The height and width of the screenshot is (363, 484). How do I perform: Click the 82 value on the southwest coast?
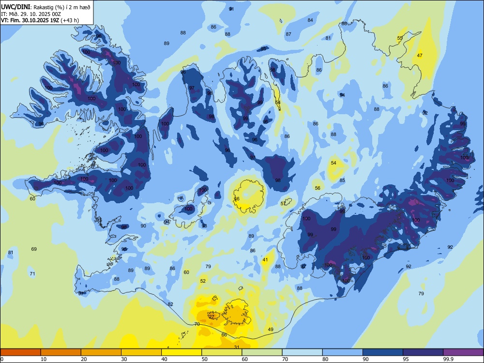[x=170, y=304]
